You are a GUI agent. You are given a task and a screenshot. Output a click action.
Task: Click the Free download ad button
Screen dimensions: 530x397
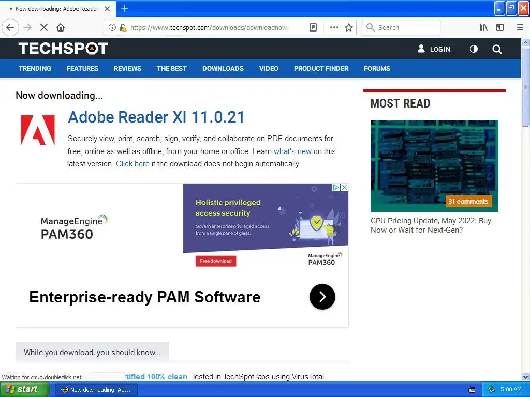[x=216, y=261]
